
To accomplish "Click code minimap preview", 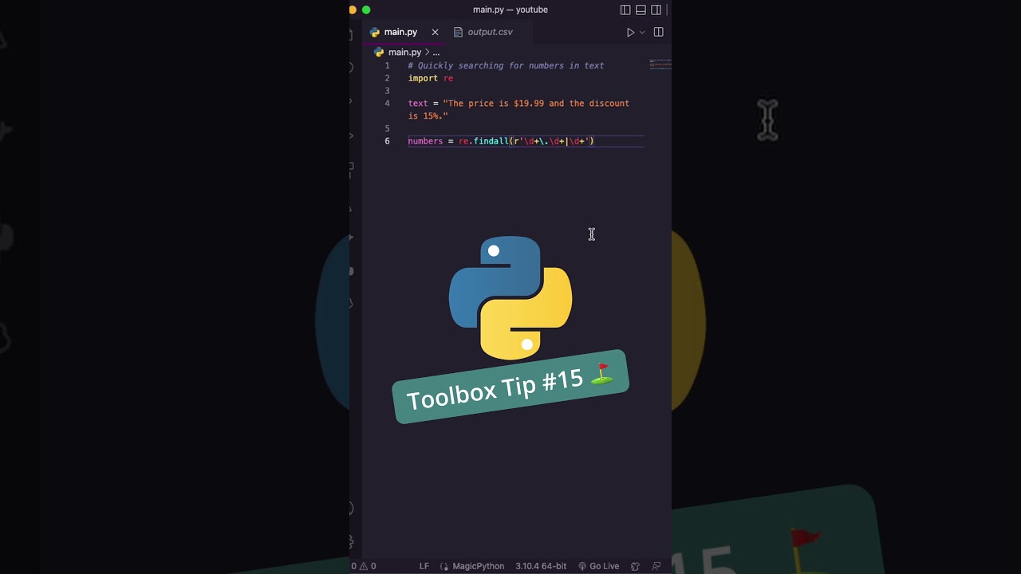I will tap(660, 65).
